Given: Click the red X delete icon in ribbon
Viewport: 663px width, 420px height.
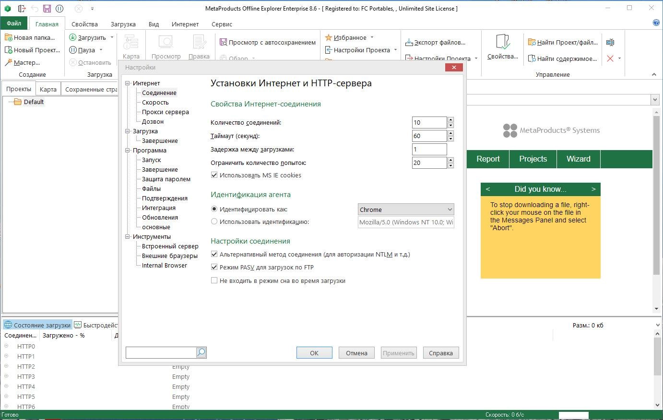Looking at the screenshot, I should coord(610,58).
